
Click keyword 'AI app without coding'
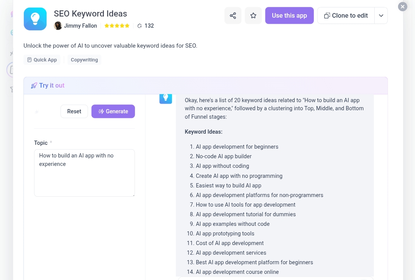click(222, 166)
